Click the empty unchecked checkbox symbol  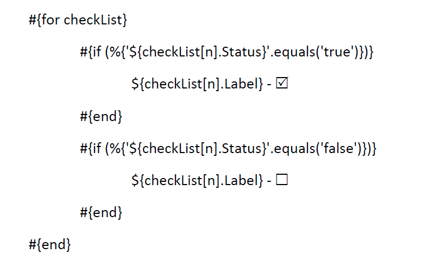click(x=281, y=180)
